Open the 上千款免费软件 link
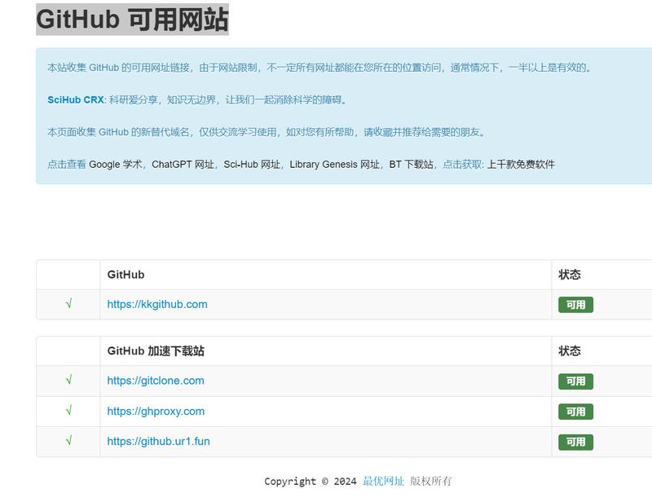Viewport: 652px width, 502px height. pos(521,165)
